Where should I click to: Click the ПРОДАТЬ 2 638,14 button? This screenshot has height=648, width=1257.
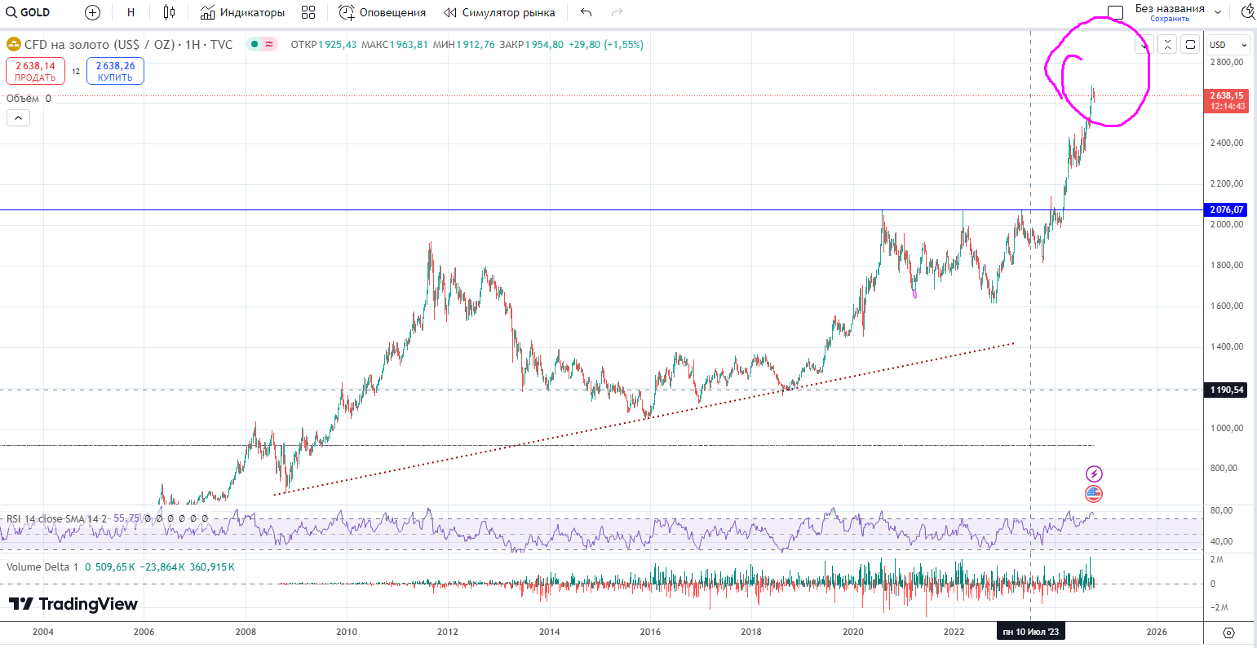(x=35, y=71)
